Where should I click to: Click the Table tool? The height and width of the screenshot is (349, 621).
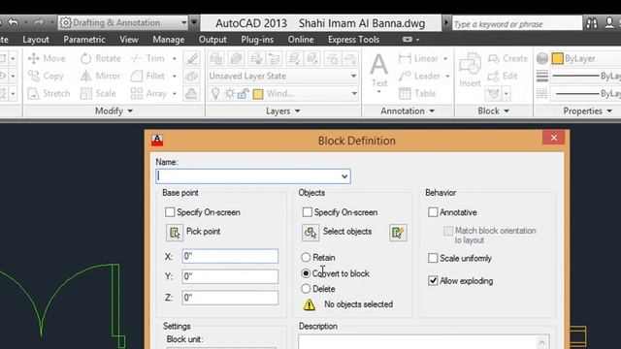417,93
